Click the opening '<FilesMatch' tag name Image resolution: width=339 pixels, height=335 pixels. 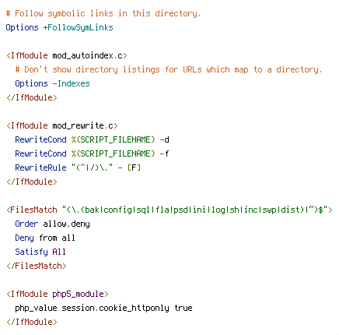coord(32,210)
